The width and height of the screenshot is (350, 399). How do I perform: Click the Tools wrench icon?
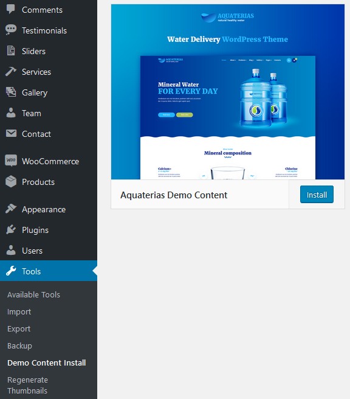coord(11,271)
